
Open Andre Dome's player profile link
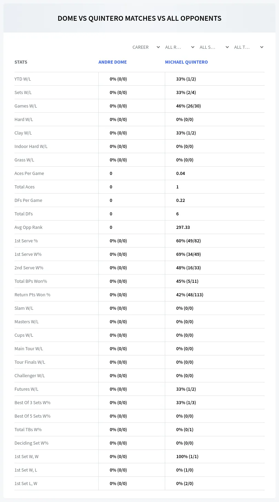[x=112, y=62]
